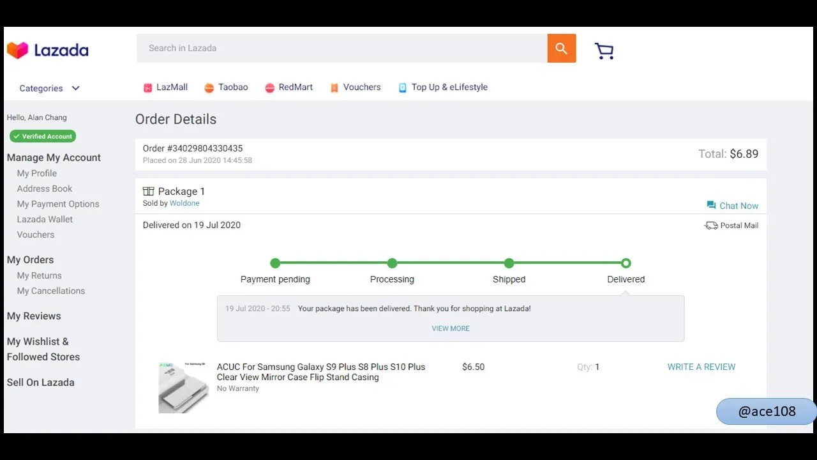Visit the Woldone seller store link
The width and height of the screenshot is (817, 460).
184,203
